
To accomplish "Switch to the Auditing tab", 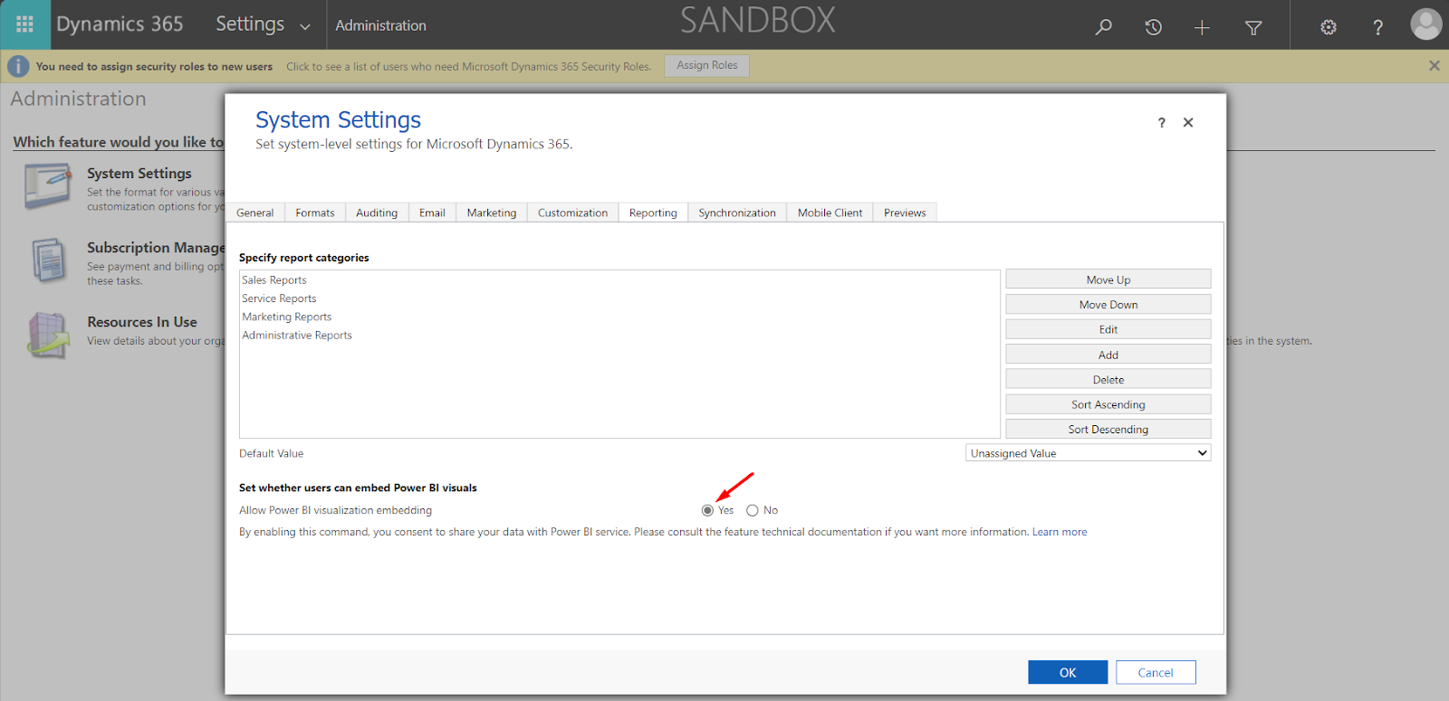I will (x=377, y=213).
